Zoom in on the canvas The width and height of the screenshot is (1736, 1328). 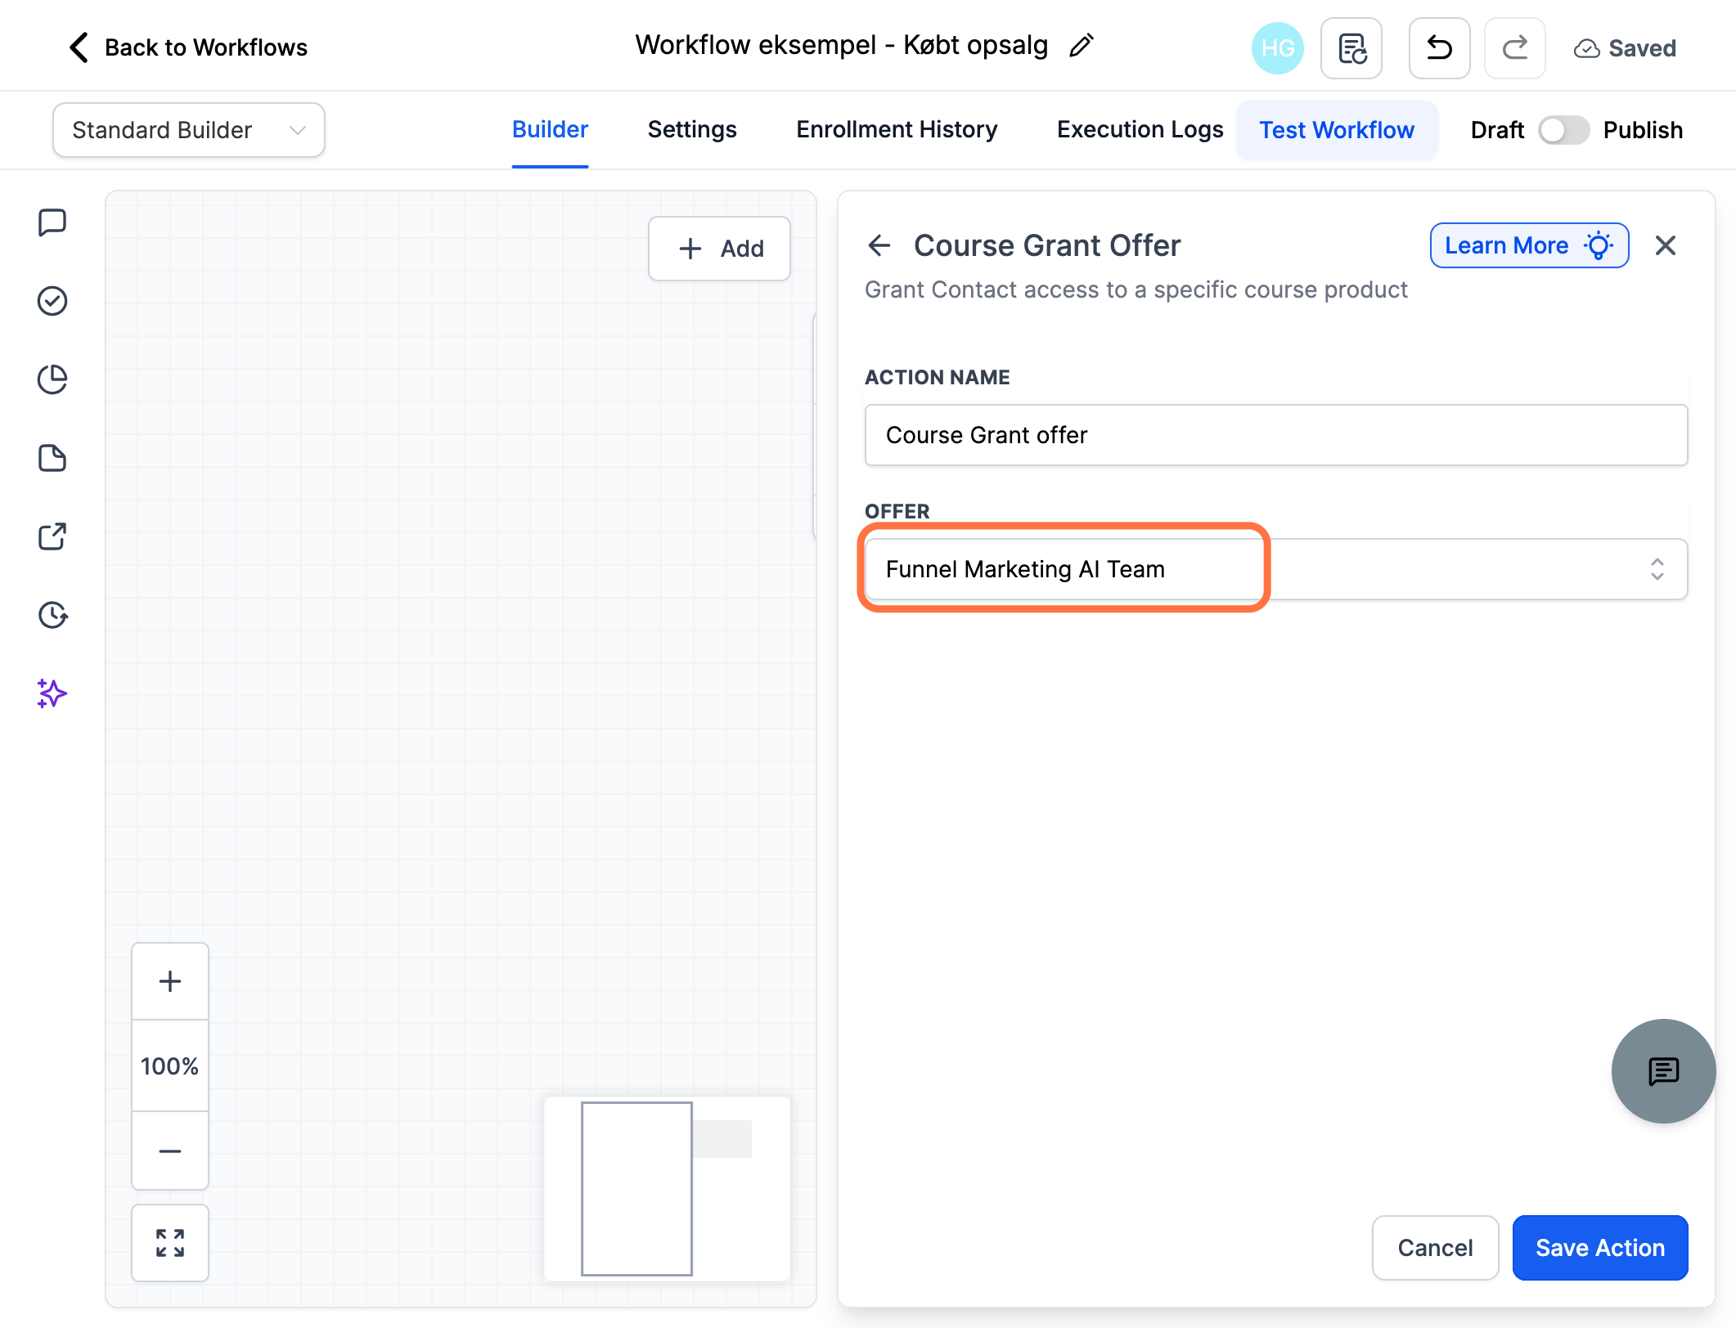coord(170,981)
